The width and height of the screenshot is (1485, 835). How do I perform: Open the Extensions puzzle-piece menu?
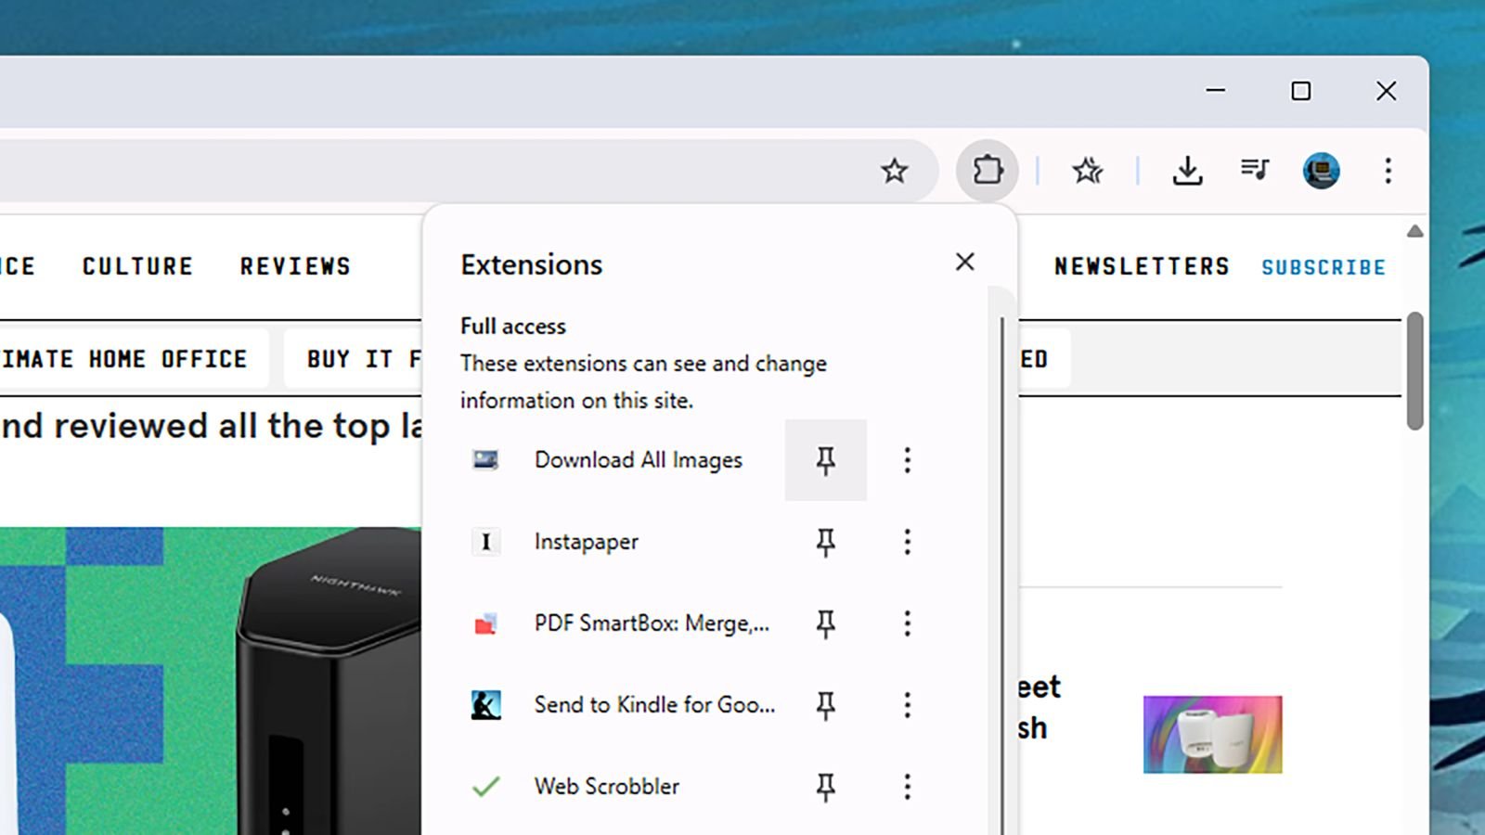[x=987, y=170]
